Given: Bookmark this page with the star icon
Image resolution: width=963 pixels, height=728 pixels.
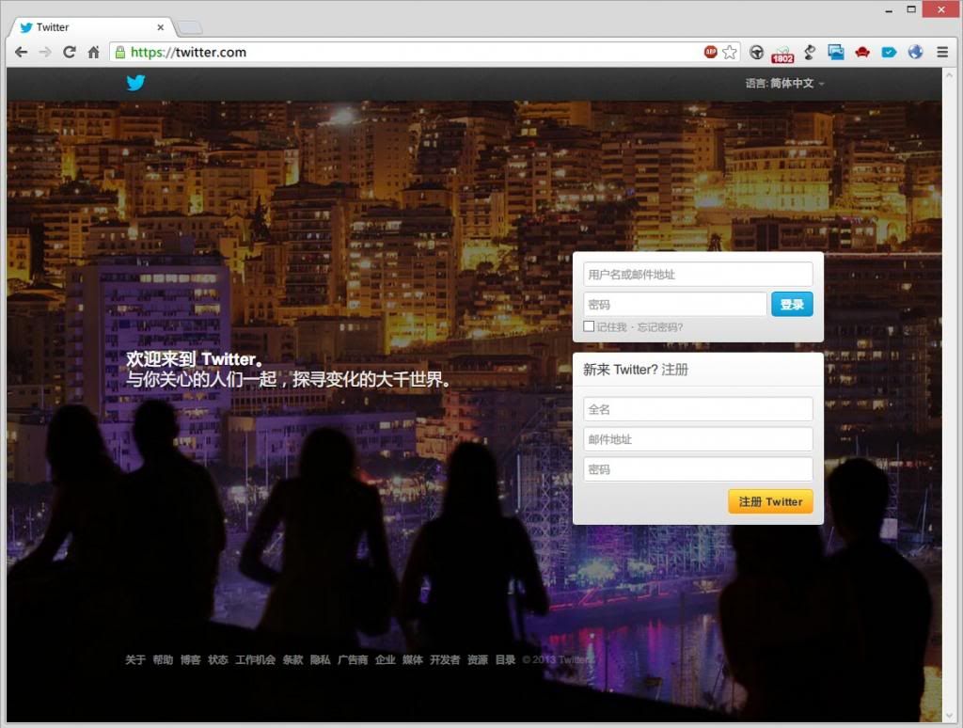Looking at the screenshot, I should 729,53.
